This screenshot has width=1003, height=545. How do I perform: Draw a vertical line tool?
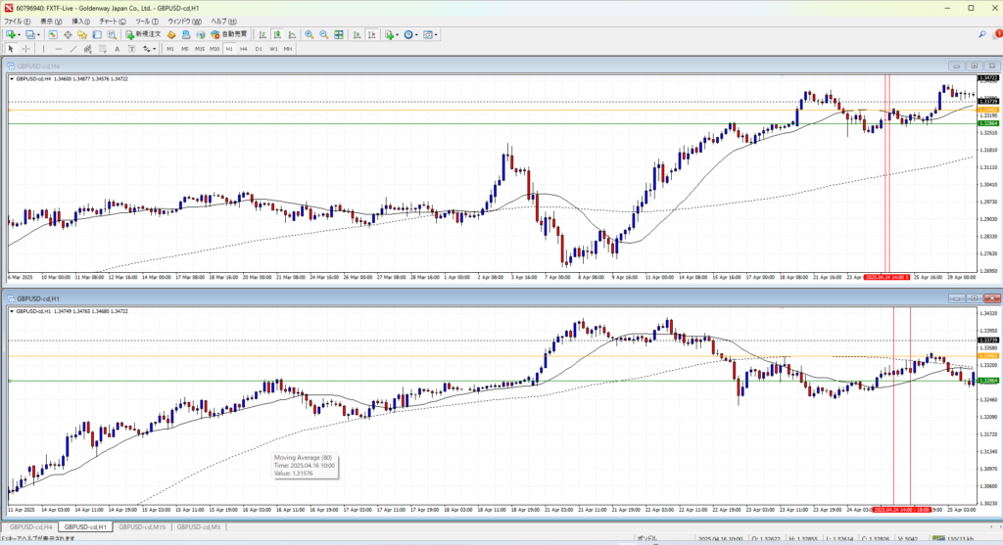45,48
